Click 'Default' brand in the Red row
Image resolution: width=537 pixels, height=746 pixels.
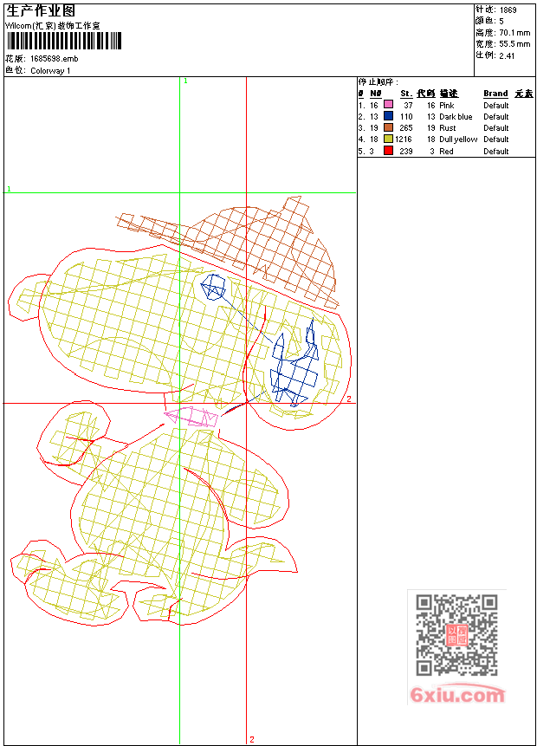[x=495, y=152]
